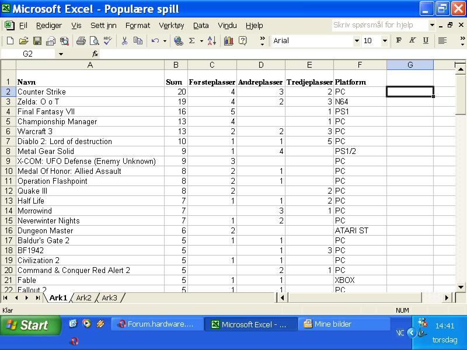Click the Skriv spørsmål for hjelp field
Image resolution: width=467 pixels, height=350 pixels.
pyautogui.click(x=381, y=25)
